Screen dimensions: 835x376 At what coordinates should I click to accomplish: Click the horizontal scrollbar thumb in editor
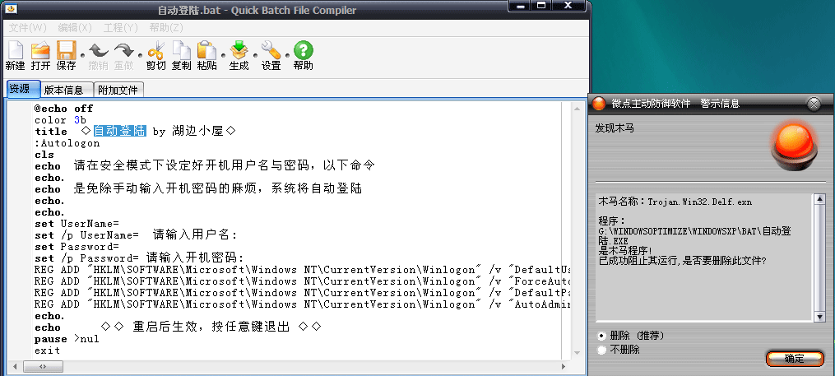click(43, 367)
